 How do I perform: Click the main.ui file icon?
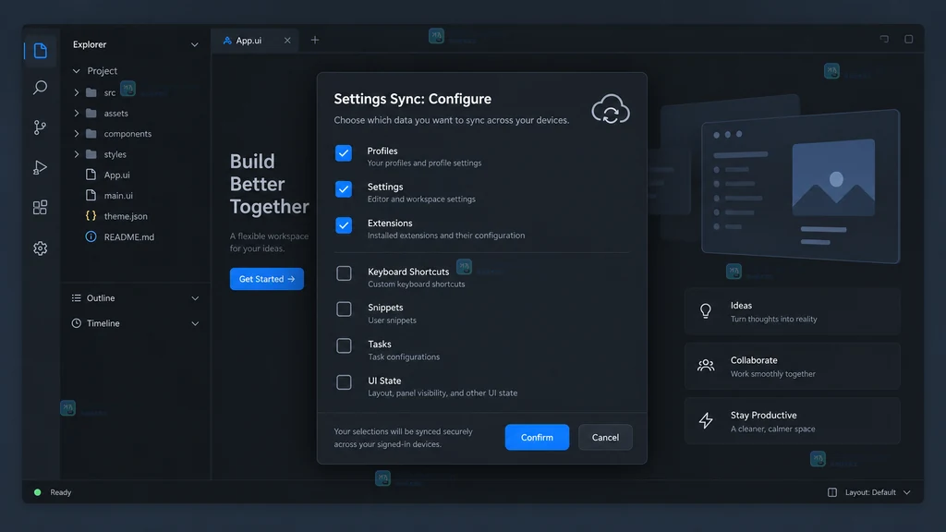point(91,195)
